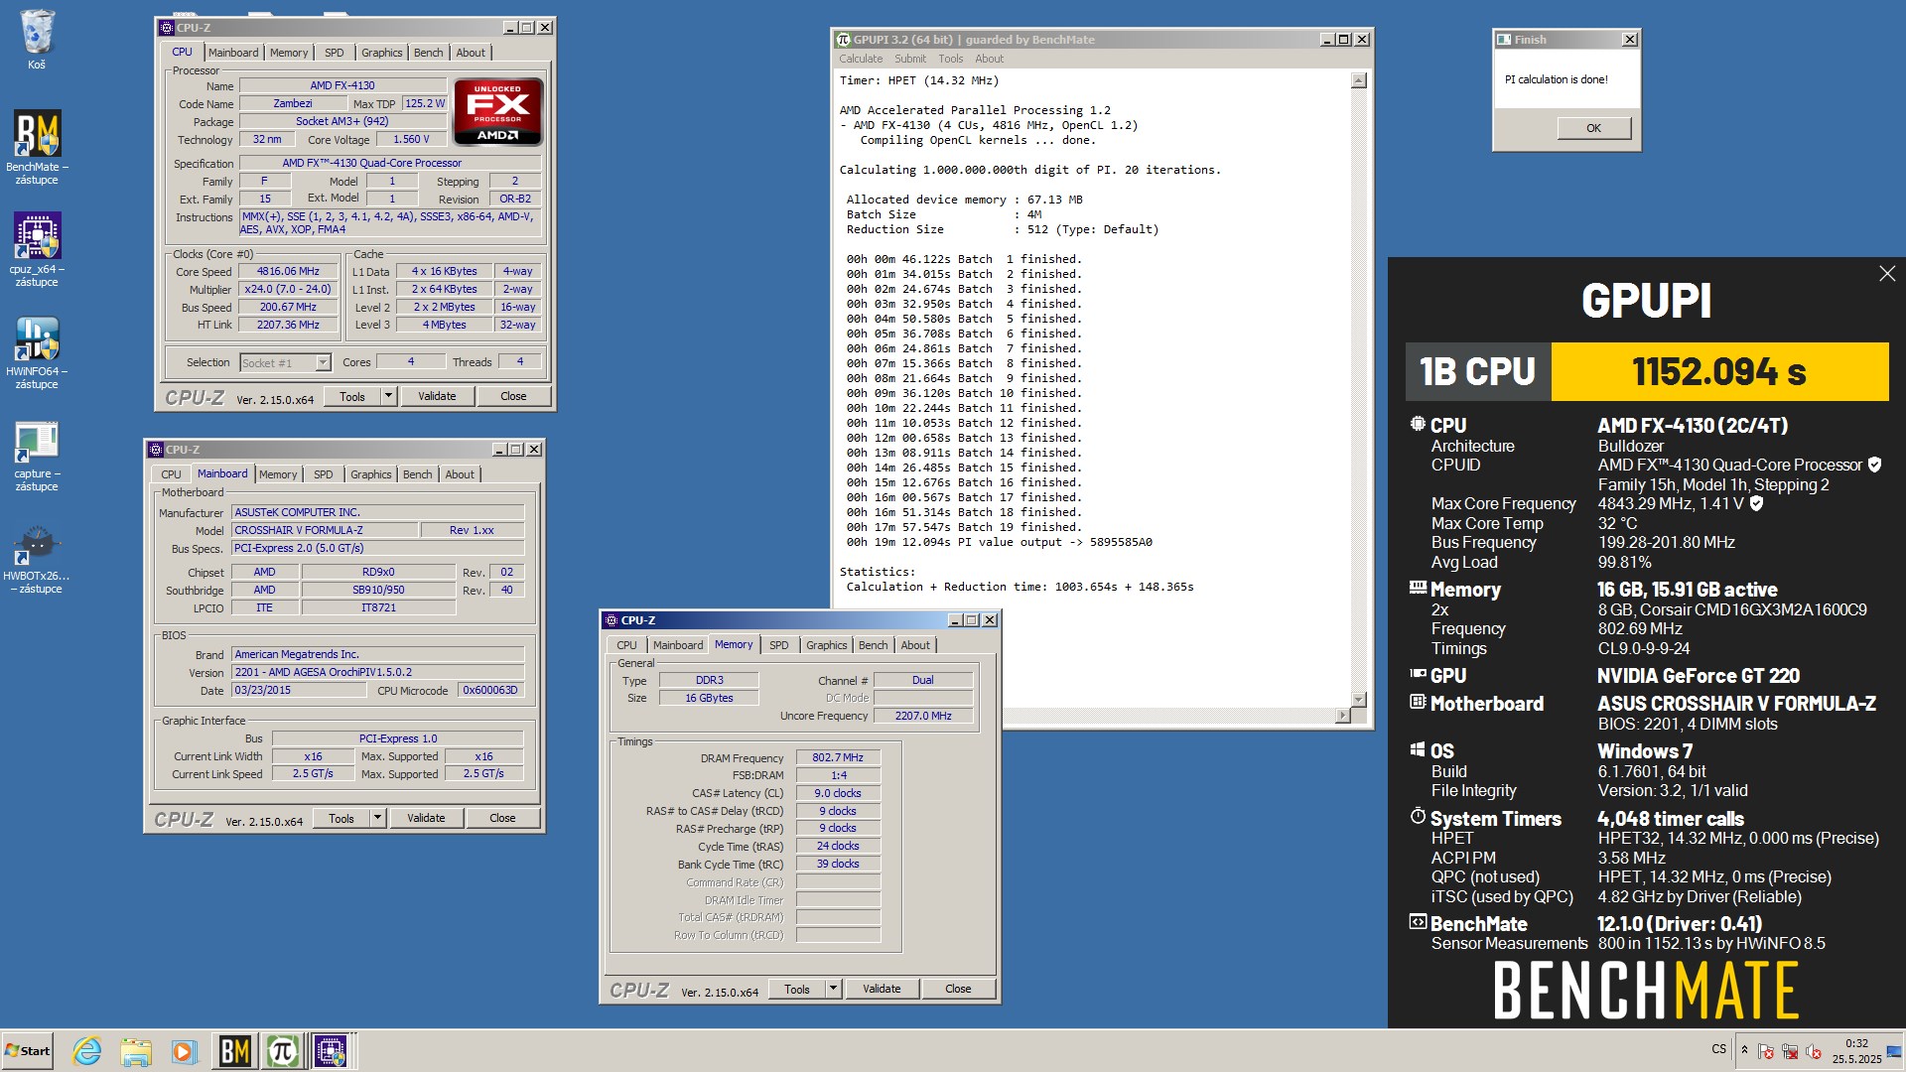Switch to CPU-Z in the taskbar
1906x1072 pixels.
click(332, 1051)
